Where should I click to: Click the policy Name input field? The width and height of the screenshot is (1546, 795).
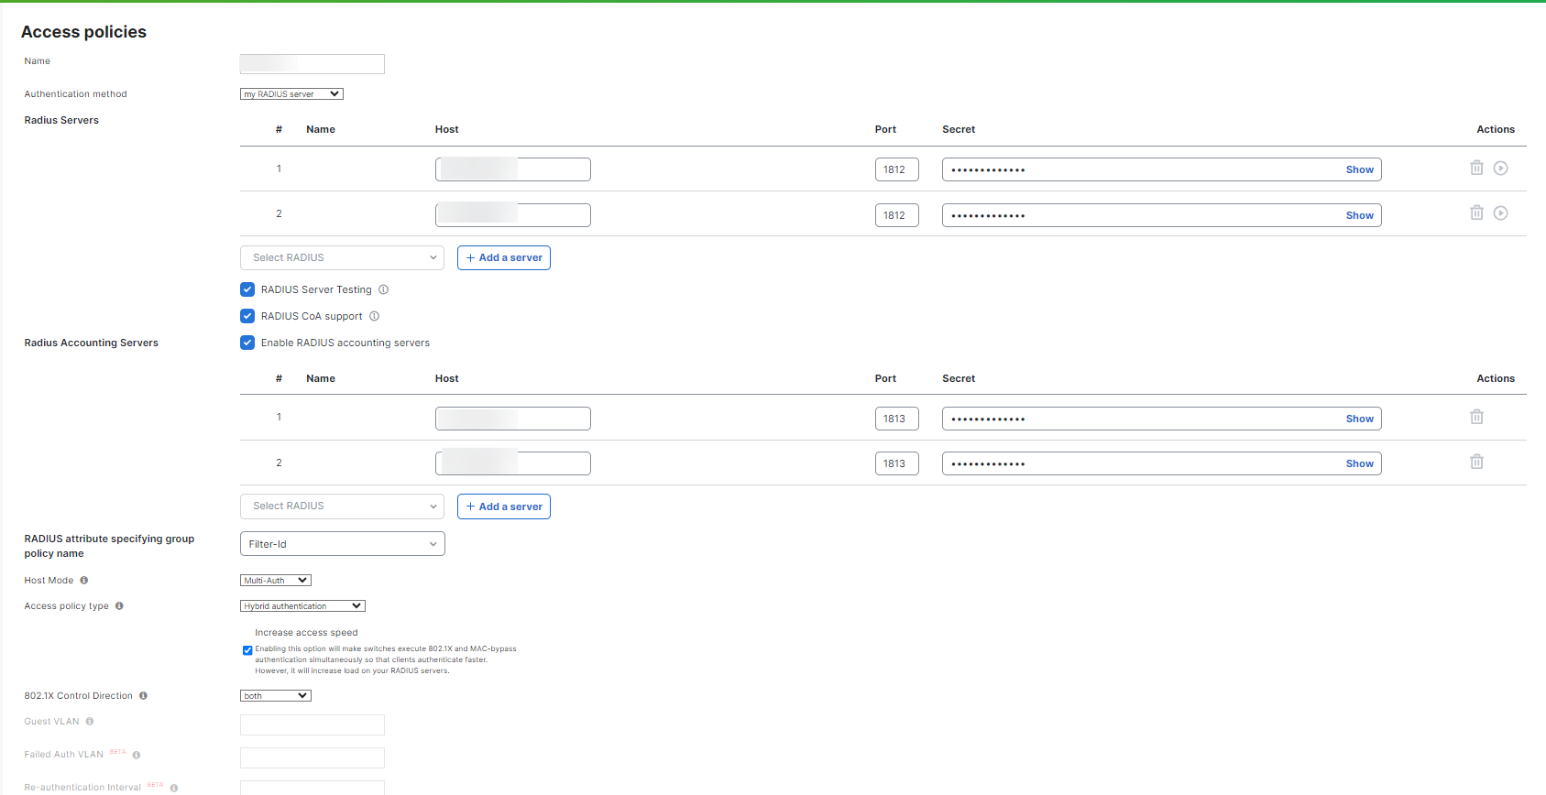click(312, 63)
